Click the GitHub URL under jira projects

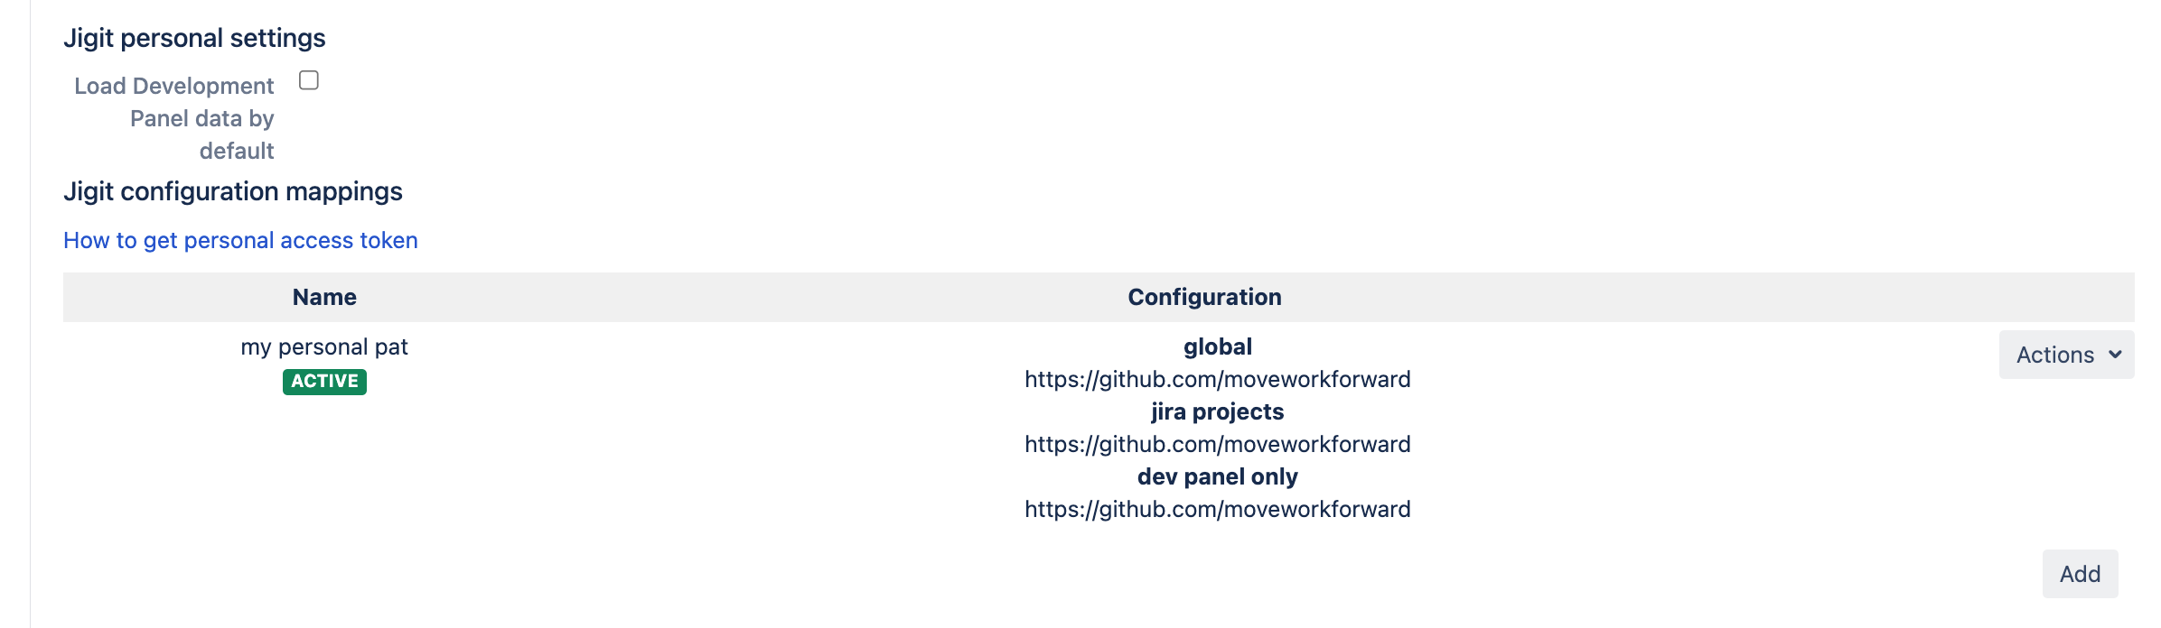[1217, 445]
